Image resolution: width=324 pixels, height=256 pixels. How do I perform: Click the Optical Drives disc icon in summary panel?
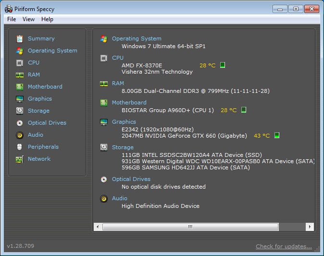pos(104,179)
